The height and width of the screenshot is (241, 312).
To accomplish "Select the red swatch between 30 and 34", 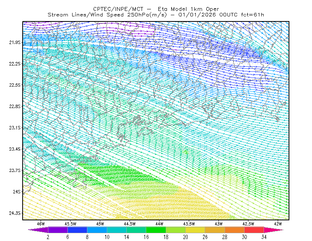I will (x=254, y=230).
